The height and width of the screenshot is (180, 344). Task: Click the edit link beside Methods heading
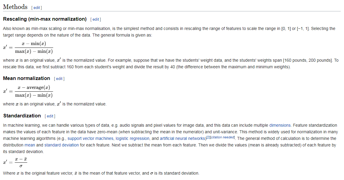pos(37,7)
